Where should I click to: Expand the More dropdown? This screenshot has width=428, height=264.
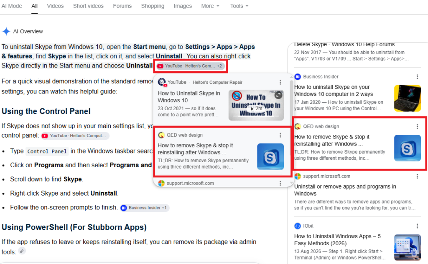pos(210,6)
